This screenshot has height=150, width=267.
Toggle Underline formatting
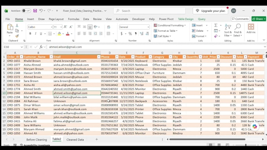click(41, 33)
